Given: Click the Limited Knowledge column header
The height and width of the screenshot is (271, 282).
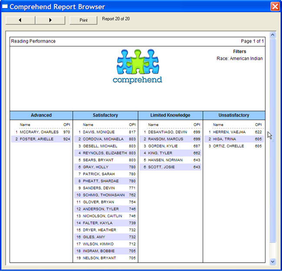Looking at the screenshot, I should [x=171, y=115].
